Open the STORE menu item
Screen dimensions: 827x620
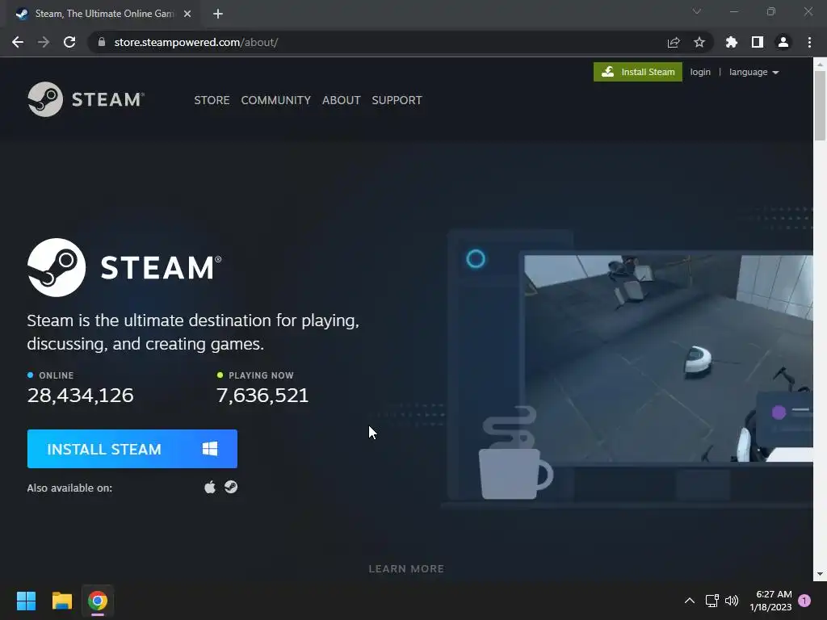click(212, 99)
